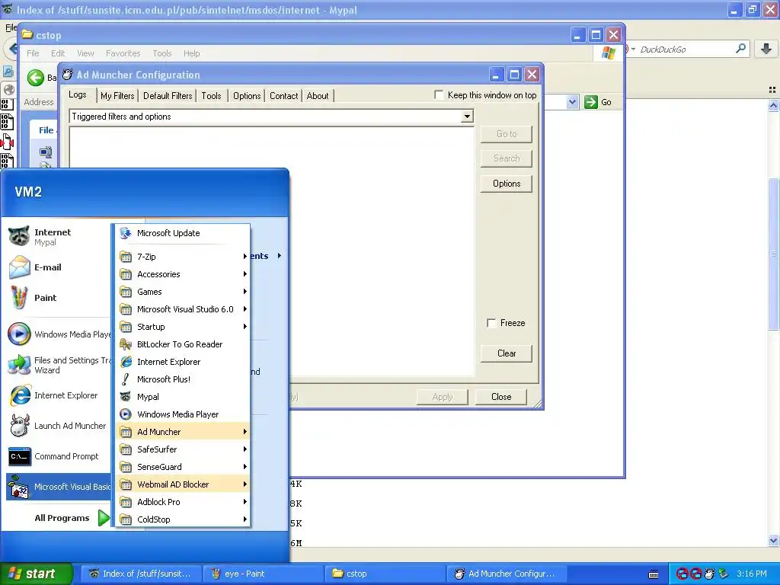This screenshot has width=780, height=585.
Task: Switch to eye - Paint taskbar button
Action: click(x=264, y=574)
